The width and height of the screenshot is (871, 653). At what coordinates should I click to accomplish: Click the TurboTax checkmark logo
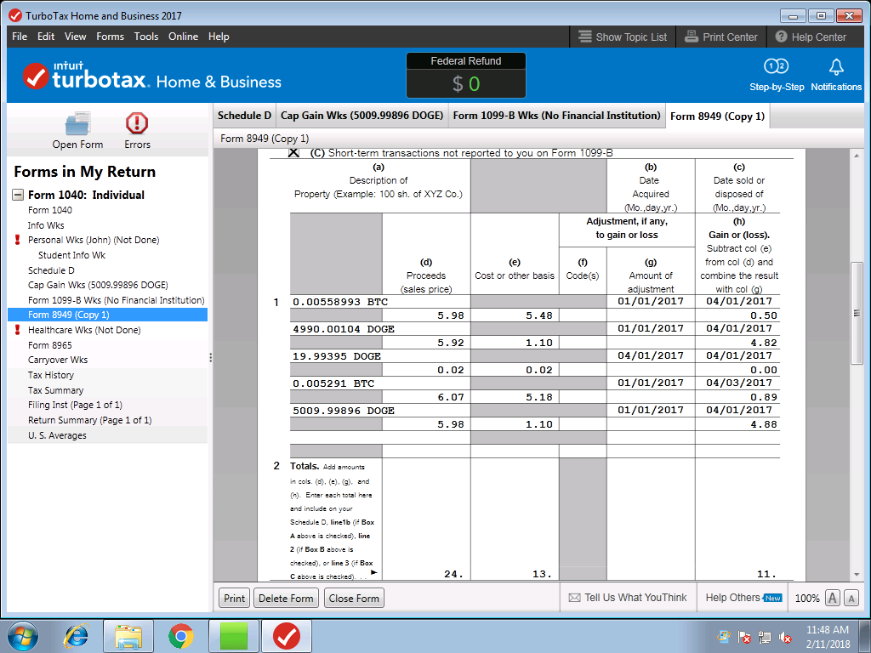(x=36, y=77)
